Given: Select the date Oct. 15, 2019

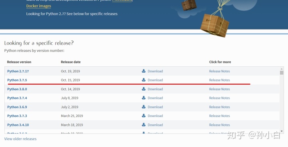Looking at the screenshot, I should click(x=70, y=80).
